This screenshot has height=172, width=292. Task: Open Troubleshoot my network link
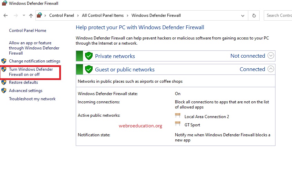[32, 99]
